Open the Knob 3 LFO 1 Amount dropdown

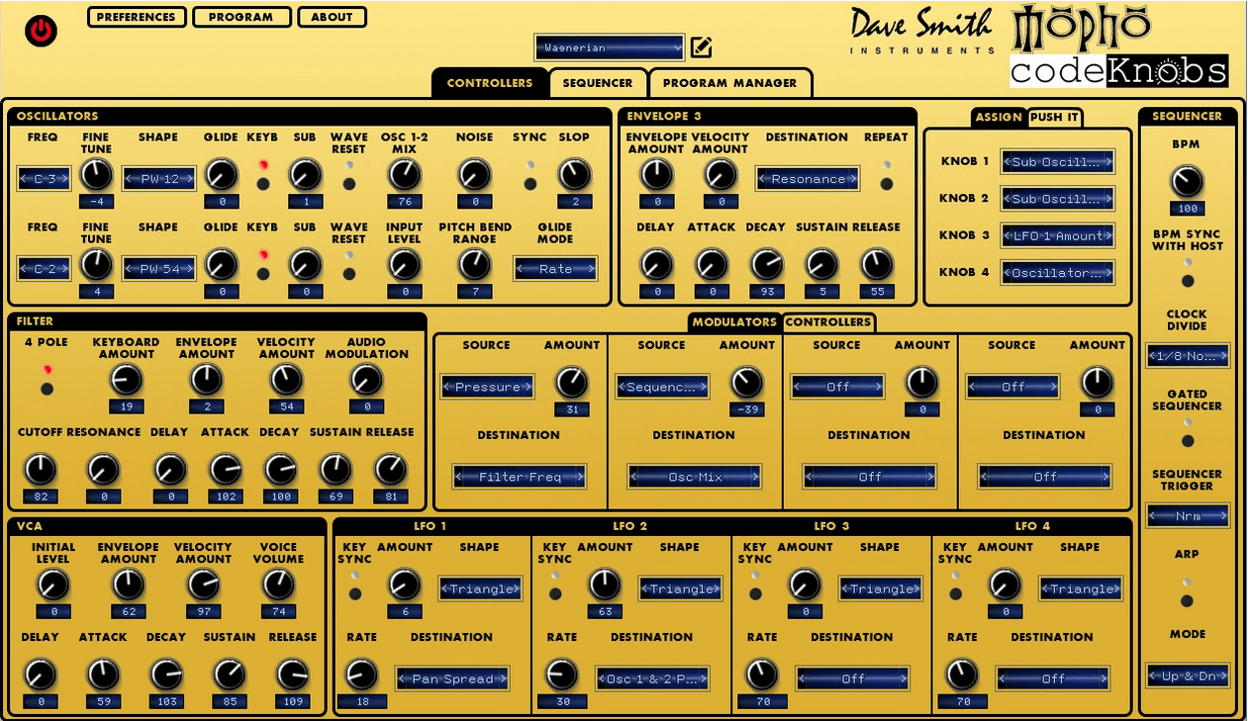[1058, 235]
